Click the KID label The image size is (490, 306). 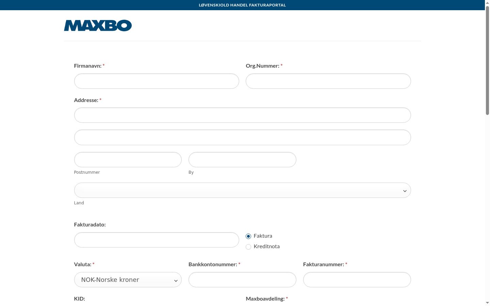pos(80,299)
